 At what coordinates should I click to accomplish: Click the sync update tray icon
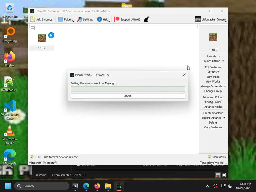(215, 186)
